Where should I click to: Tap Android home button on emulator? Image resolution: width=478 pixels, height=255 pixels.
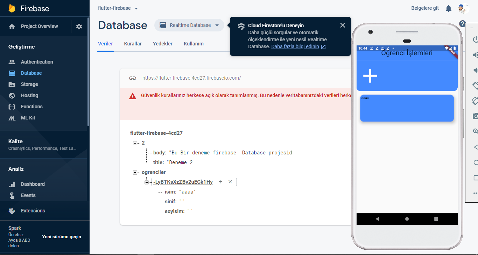[407, 219]
